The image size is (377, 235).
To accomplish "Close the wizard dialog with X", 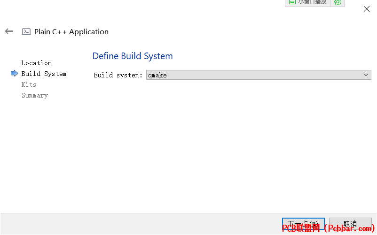I will tap(366, 9).
